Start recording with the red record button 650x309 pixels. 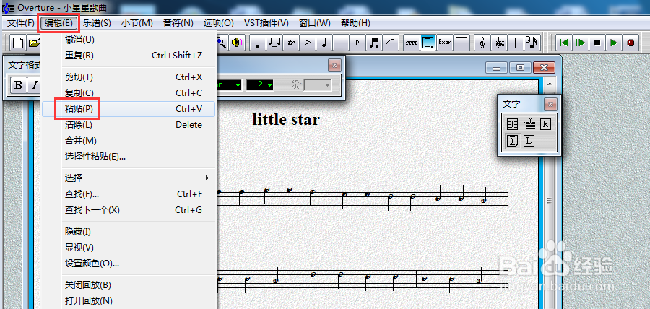pyautogui.click(x=630, y=43)
